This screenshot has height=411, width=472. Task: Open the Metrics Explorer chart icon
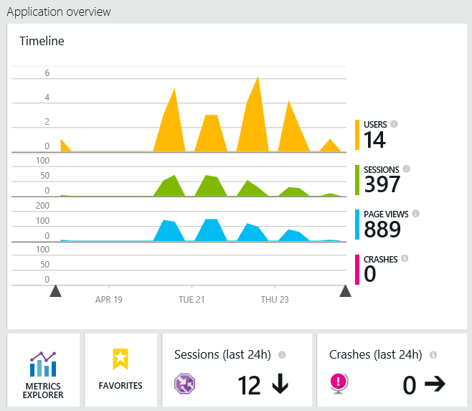click(x=42, y=364)
